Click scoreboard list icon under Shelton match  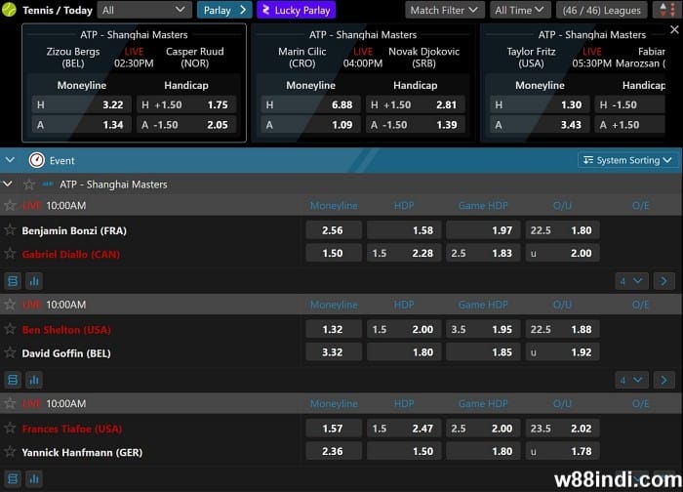click(x=13, y=380)
